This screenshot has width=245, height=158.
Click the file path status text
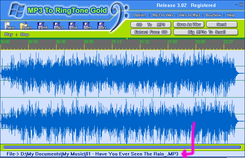pos(92,154)
